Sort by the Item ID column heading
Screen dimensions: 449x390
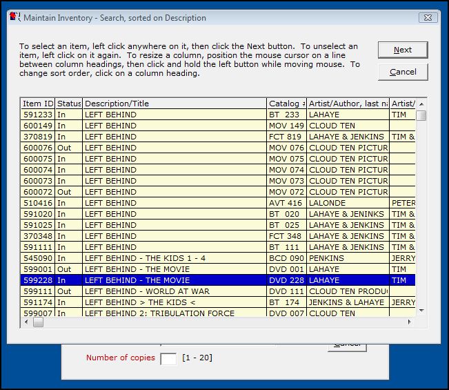(x=38, y=104)
